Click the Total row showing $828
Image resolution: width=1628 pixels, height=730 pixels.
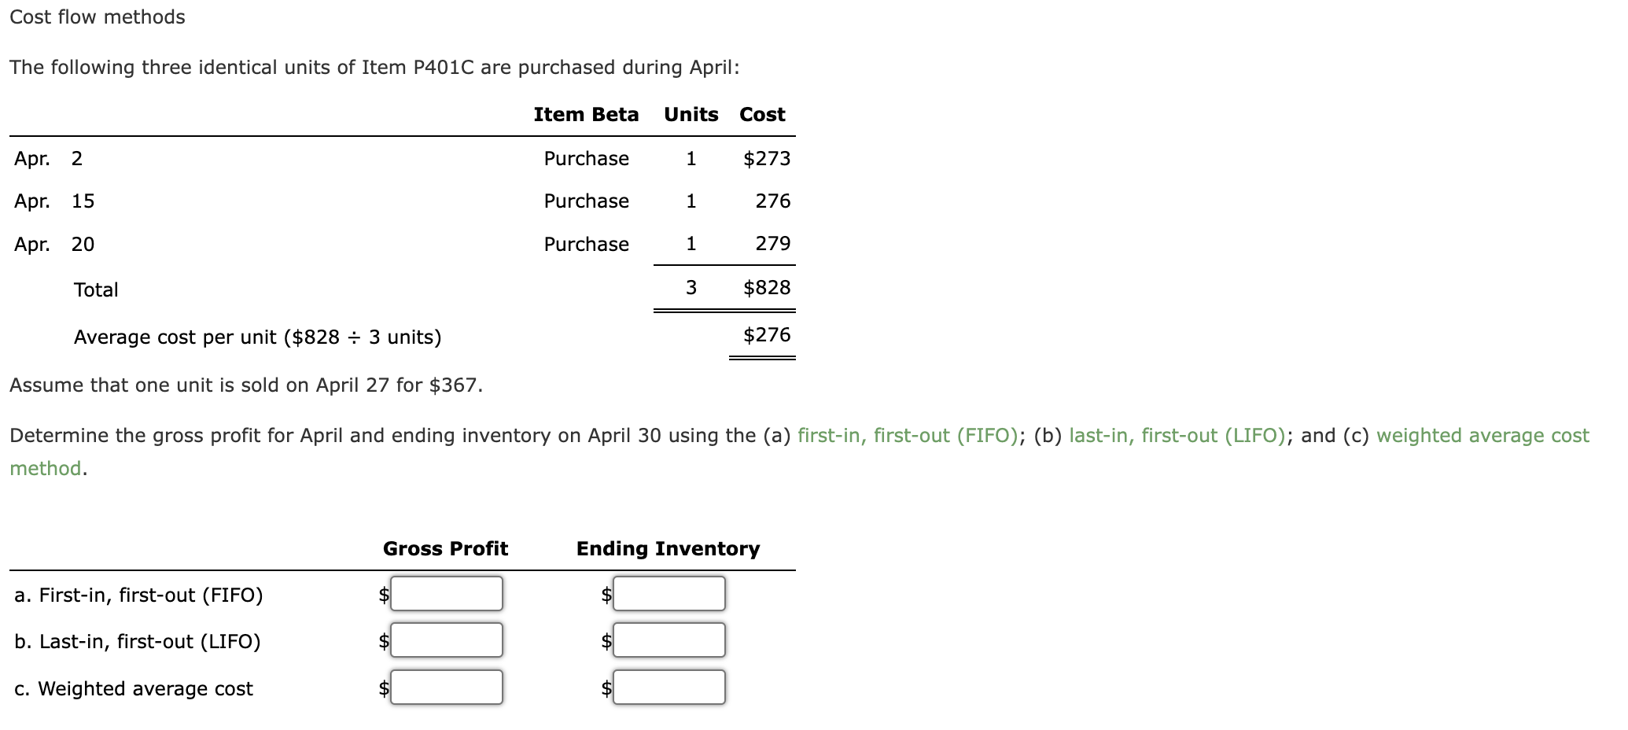coord(393,288)
